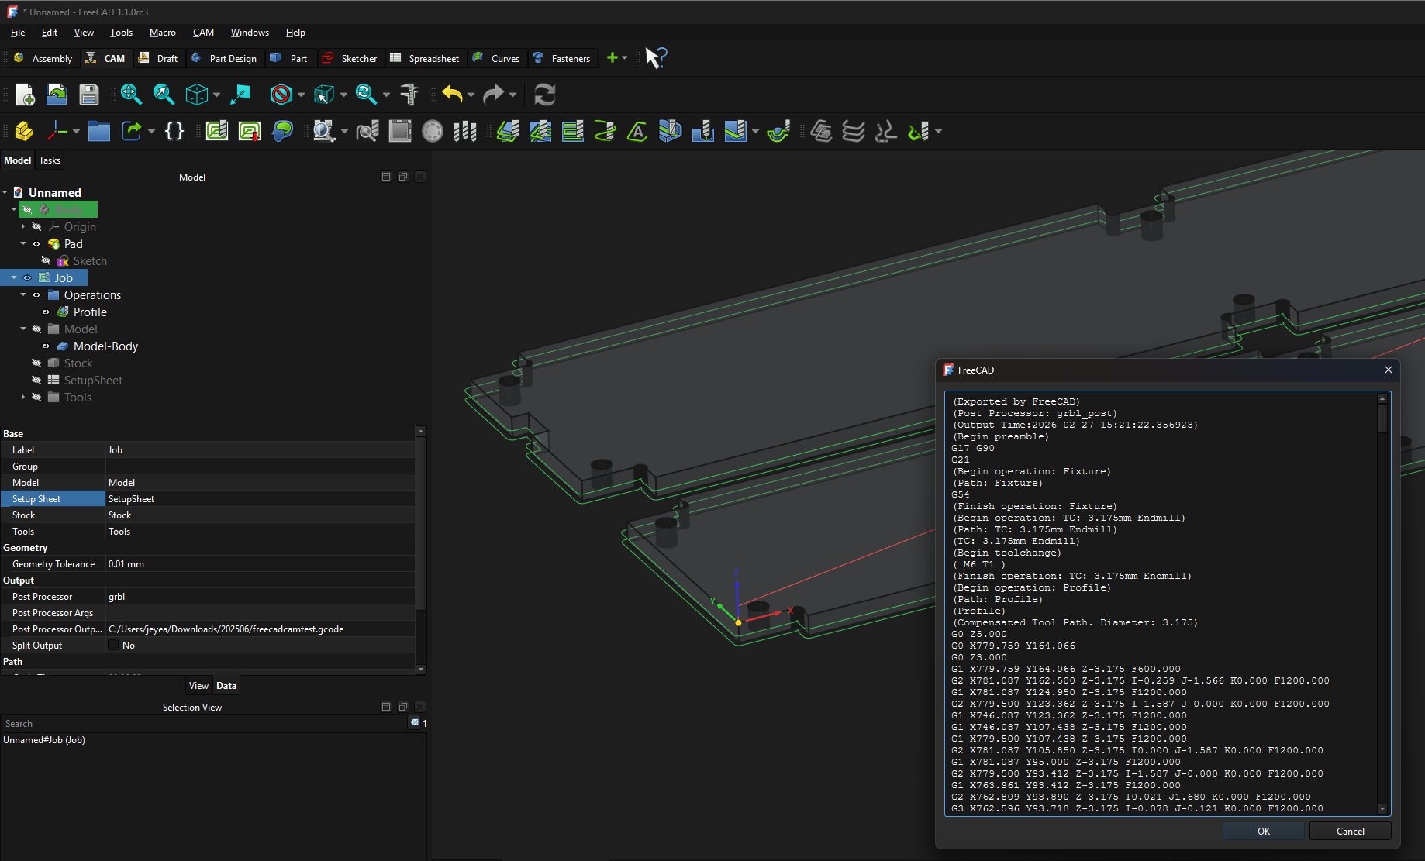Click the CAM Post Process icon
This screenshot has height=861, width=1425.
[x=250, y=131]
